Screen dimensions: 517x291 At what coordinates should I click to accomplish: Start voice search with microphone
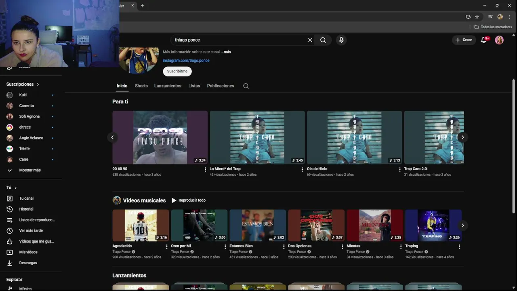tap(341, 40)
